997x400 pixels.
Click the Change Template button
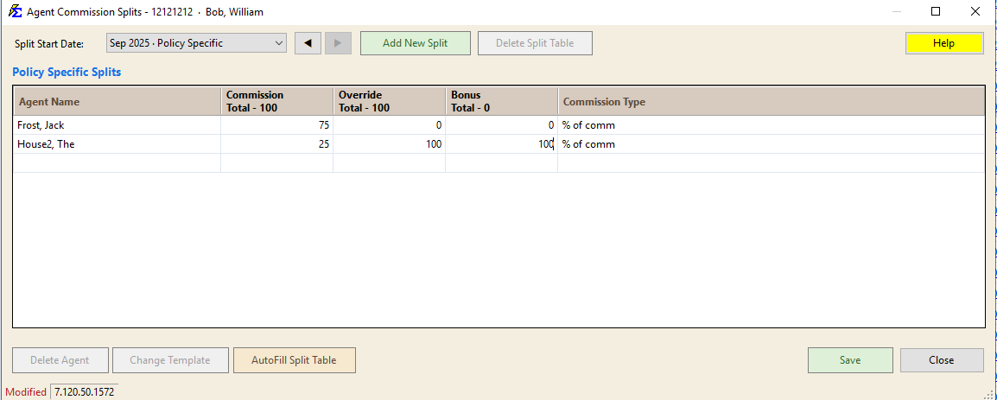click(170, 360)
